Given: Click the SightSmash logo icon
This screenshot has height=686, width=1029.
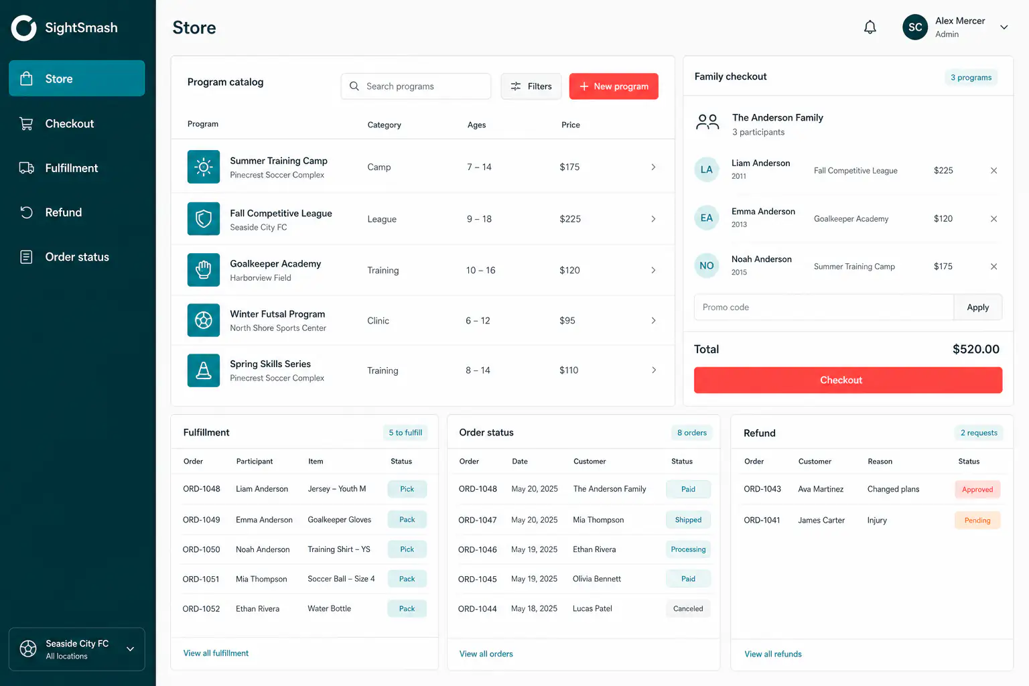Looking at the screenshot, I should click(x=24, y=28).
